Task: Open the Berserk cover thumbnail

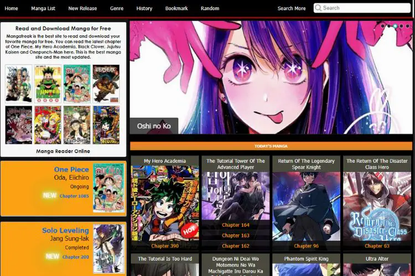Action: click(x=106, y=84)
